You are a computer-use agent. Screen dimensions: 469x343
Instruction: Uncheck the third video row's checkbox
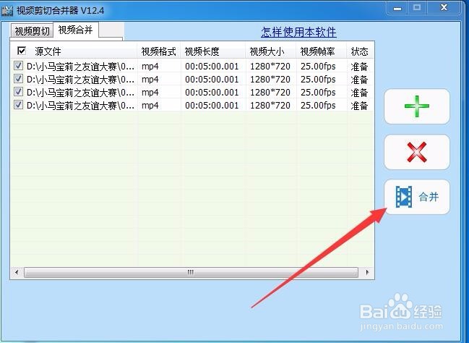18,92
